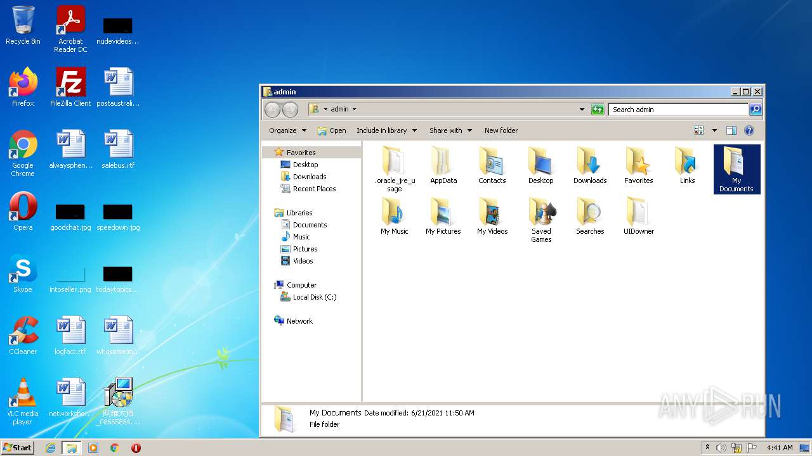Select the Contacts folder
The width and height of the screenshot is (812, 456).
tap(492, 166)
